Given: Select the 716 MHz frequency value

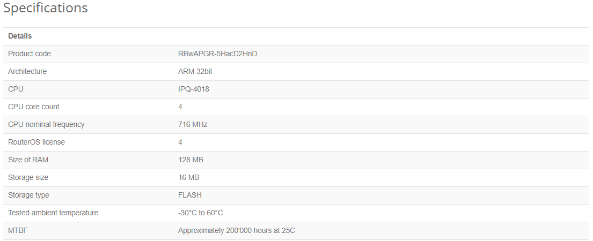Looking at the screenshot, I should tap(193, 124).
